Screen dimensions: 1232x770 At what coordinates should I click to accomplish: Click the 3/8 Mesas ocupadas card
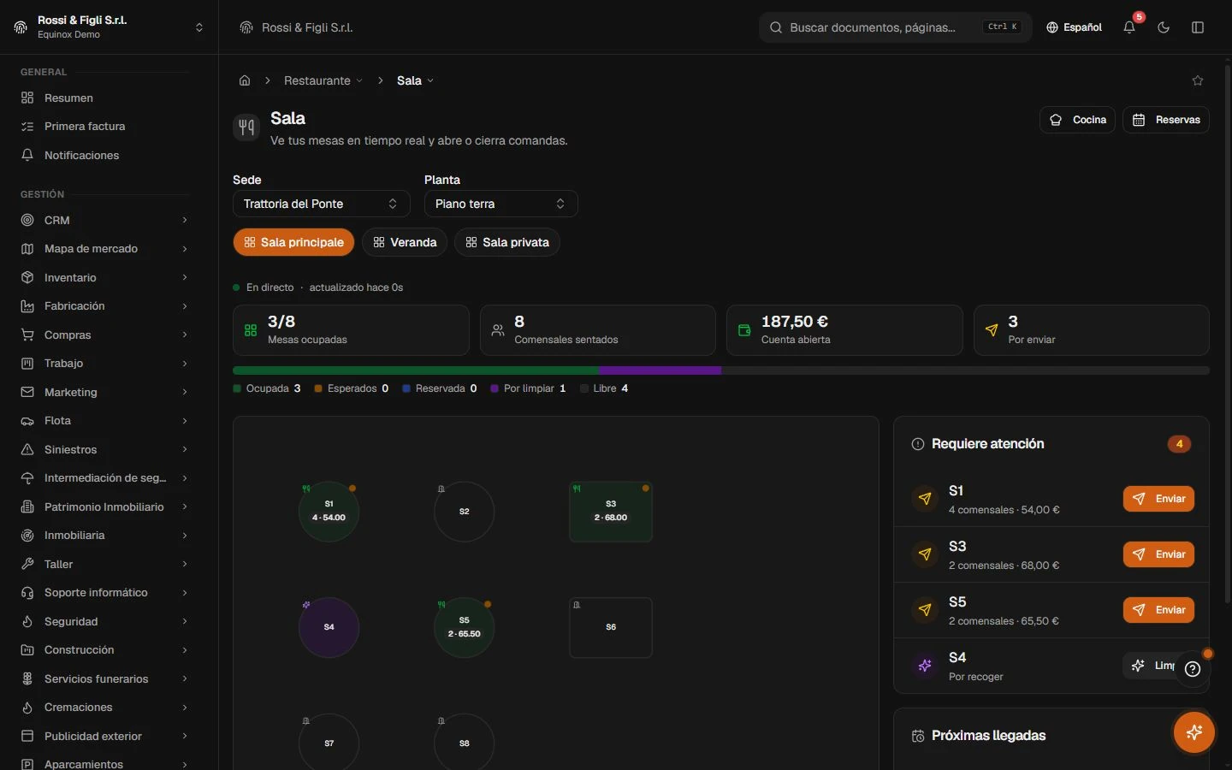pyautogui.click(x=351, y=330)
